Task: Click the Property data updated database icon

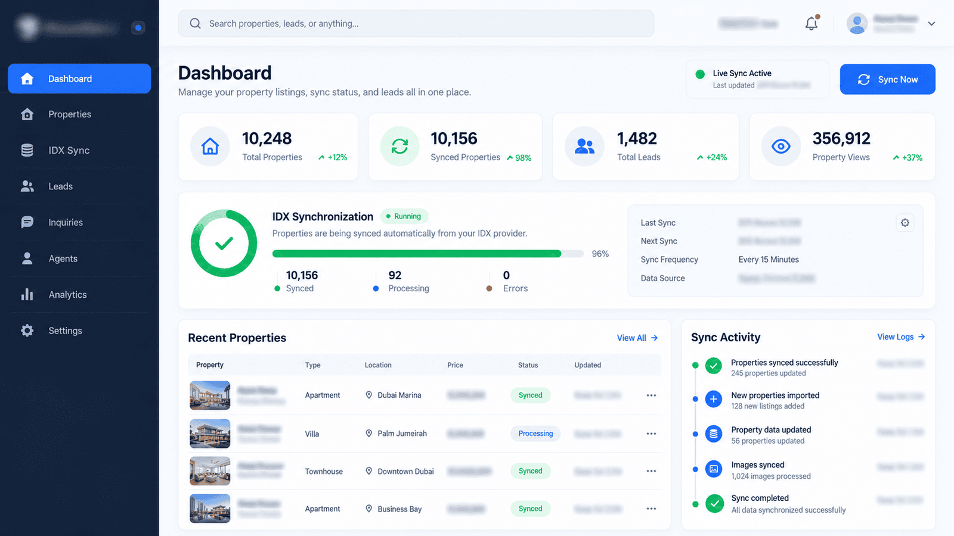Action: (714, 434)
